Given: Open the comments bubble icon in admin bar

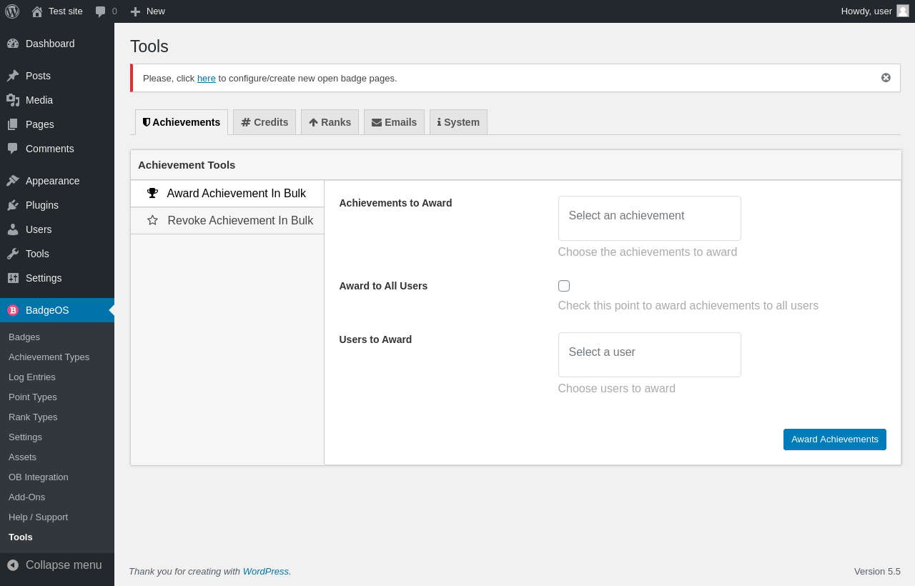Looking at the screenshot, I should 101,11.
